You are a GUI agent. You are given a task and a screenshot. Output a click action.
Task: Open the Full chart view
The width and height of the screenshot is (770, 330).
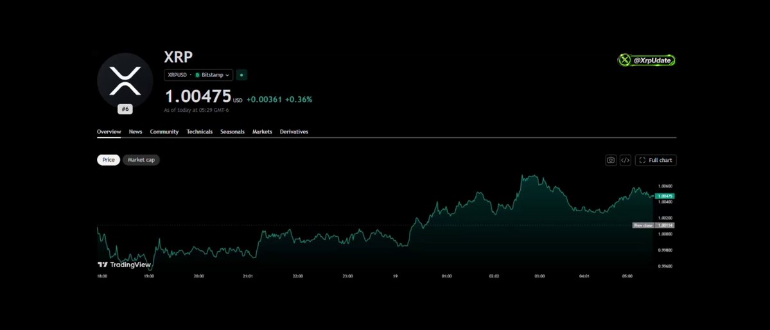point(656,160)
